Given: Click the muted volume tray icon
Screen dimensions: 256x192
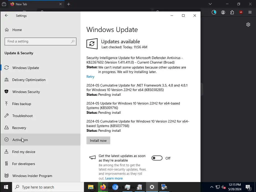Looking at the screenshot, I should 224,187.
